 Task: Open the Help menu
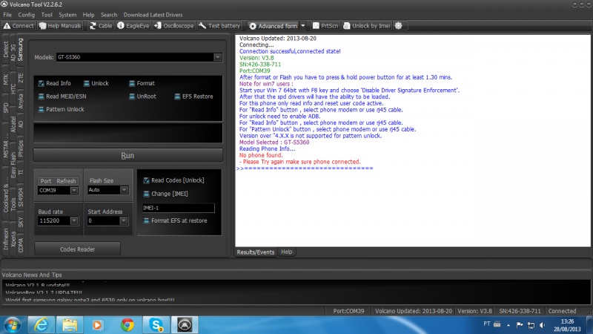coord(88,15)
